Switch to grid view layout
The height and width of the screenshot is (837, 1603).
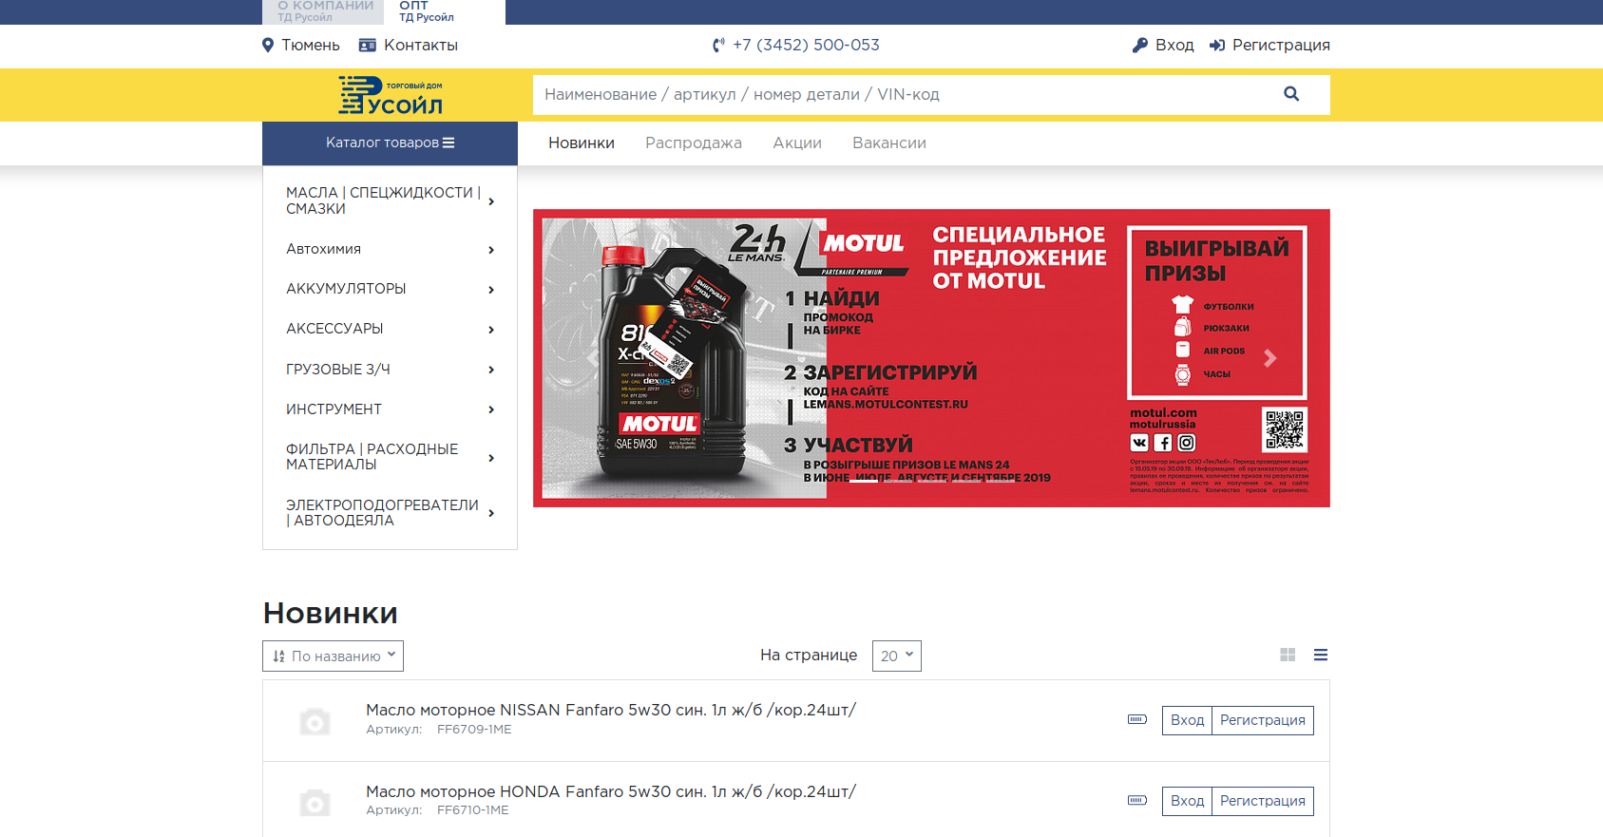click(1288, 655)
